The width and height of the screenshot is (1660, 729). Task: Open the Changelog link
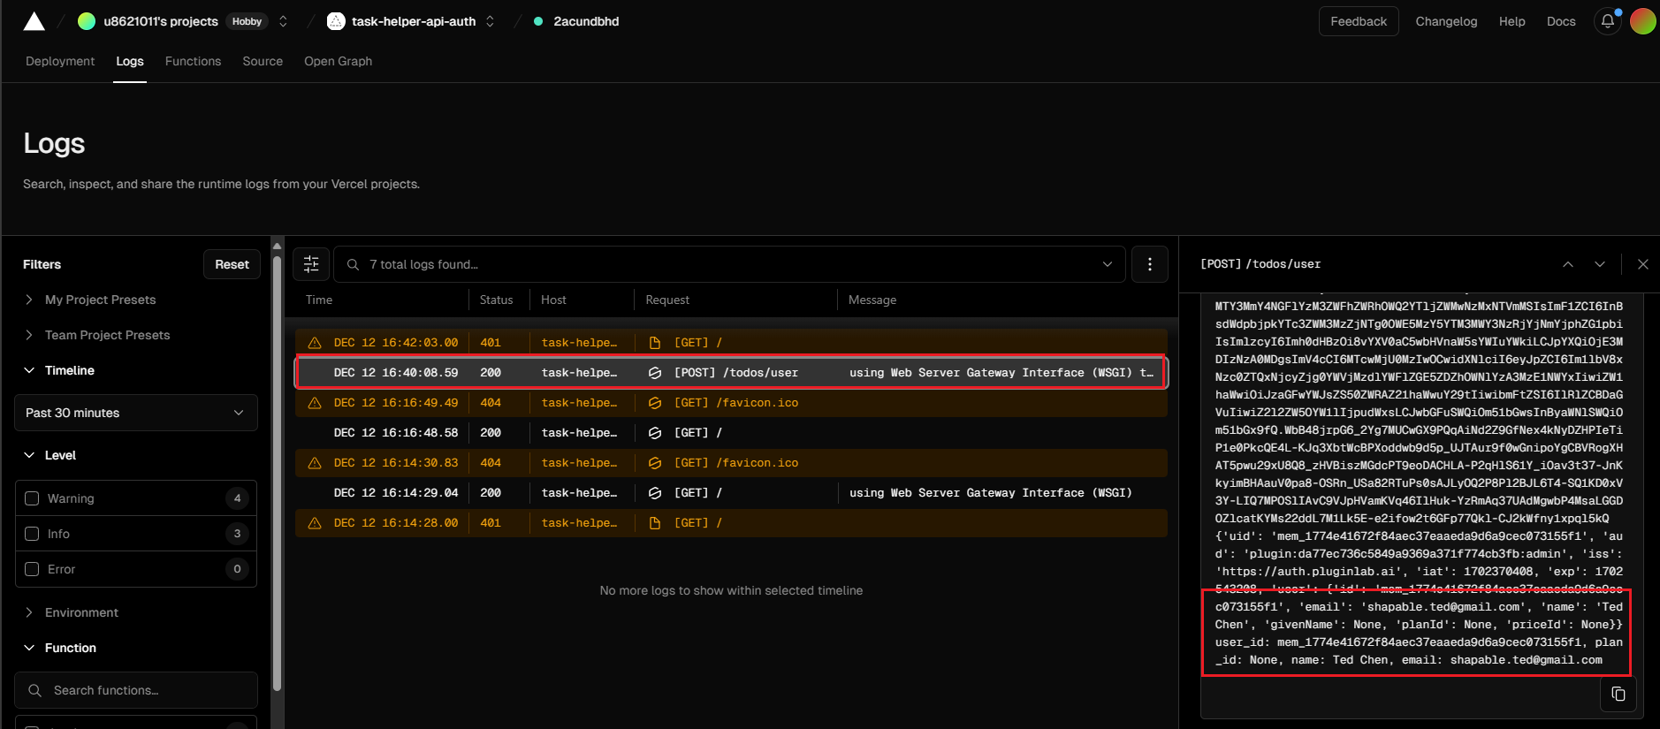point(1446,21)
